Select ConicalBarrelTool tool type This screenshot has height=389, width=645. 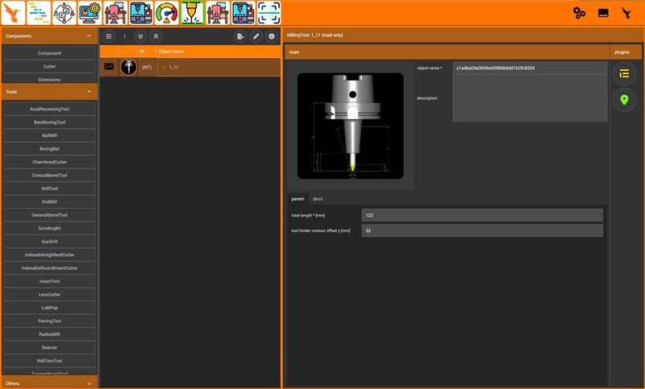(49, 175)
